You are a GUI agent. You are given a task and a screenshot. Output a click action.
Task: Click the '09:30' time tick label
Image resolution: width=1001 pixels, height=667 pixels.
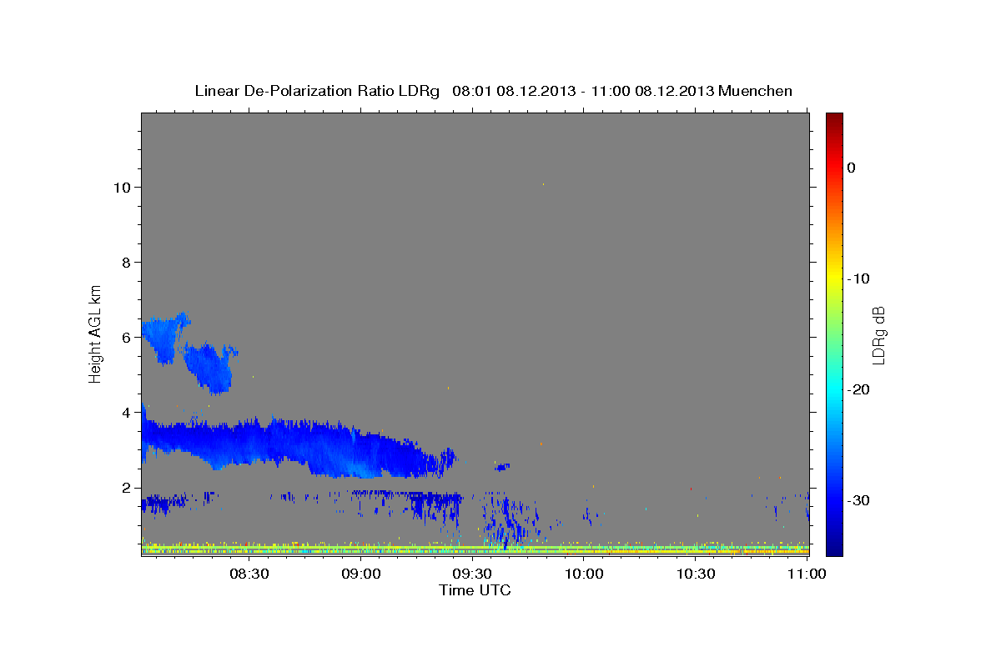[x=473, y=574]
